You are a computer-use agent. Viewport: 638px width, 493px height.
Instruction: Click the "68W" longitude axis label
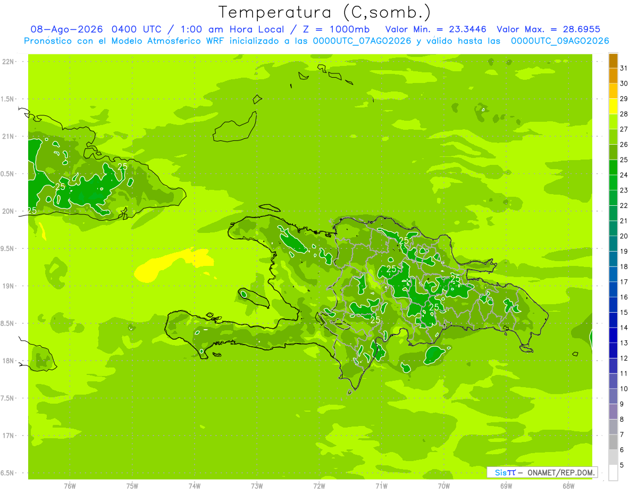click(x=568, y=486)
